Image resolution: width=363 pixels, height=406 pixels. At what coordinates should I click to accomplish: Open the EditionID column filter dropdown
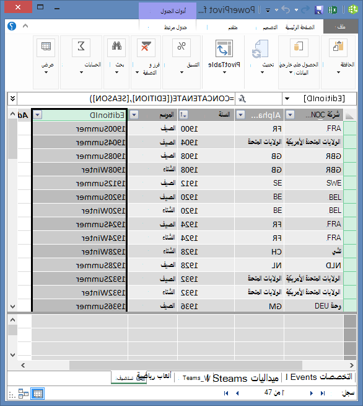click(x=37, y=115)
